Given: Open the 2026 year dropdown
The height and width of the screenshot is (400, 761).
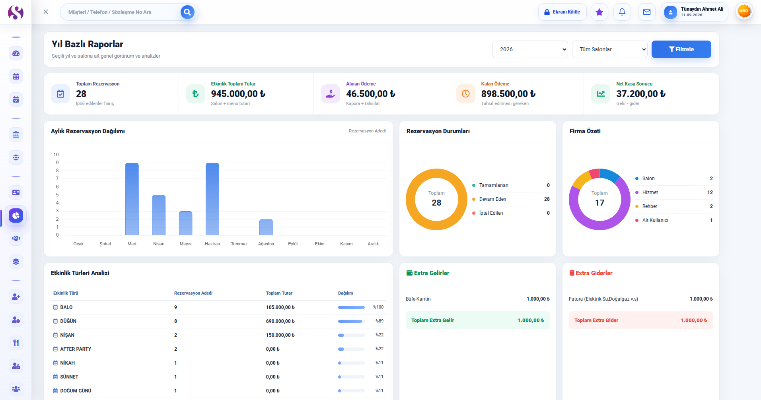Looking at the screenshot, I should [530, 49].
